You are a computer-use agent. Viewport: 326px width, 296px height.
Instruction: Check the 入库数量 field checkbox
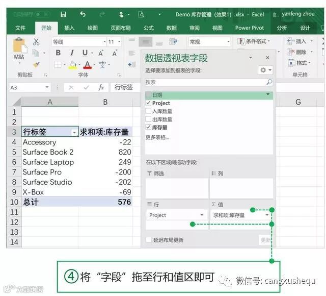point(148,111)
